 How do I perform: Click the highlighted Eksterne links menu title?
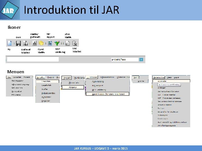pyautogui.click(x=159, y=77)
